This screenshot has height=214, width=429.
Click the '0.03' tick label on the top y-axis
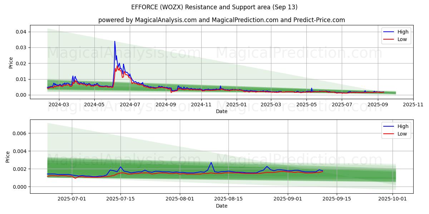point(21,47)
